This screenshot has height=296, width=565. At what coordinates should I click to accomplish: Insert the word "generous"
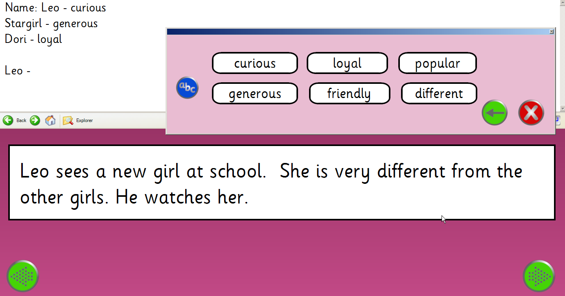tap(255, 94)
